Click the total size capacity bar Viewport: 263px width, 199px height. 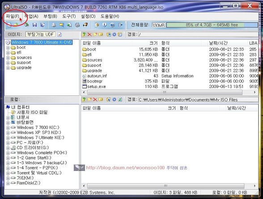click(212, 25)
